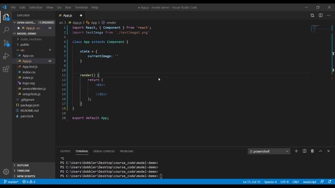Click the master branch indicator in status bar
This screenshot has width=335, height=188.
tap(11, 182)
